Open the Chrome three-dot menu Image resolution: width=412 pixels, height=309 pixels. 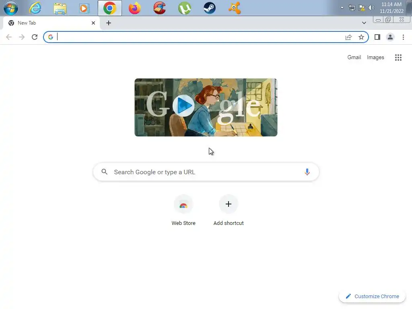click(x=403, y=37)
